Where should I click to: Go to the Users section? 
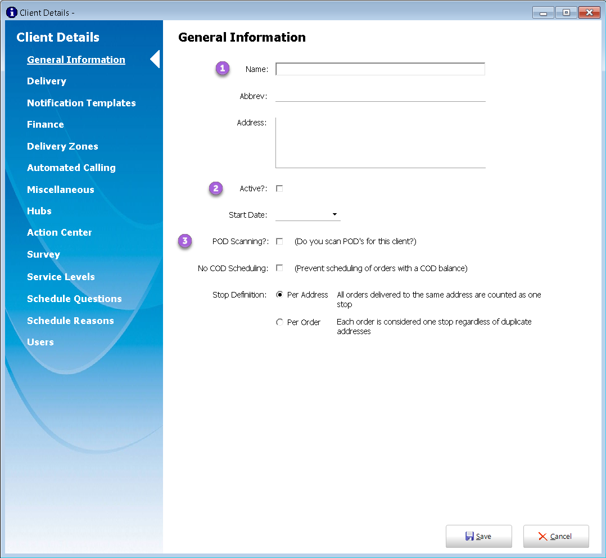click(40, 342)
